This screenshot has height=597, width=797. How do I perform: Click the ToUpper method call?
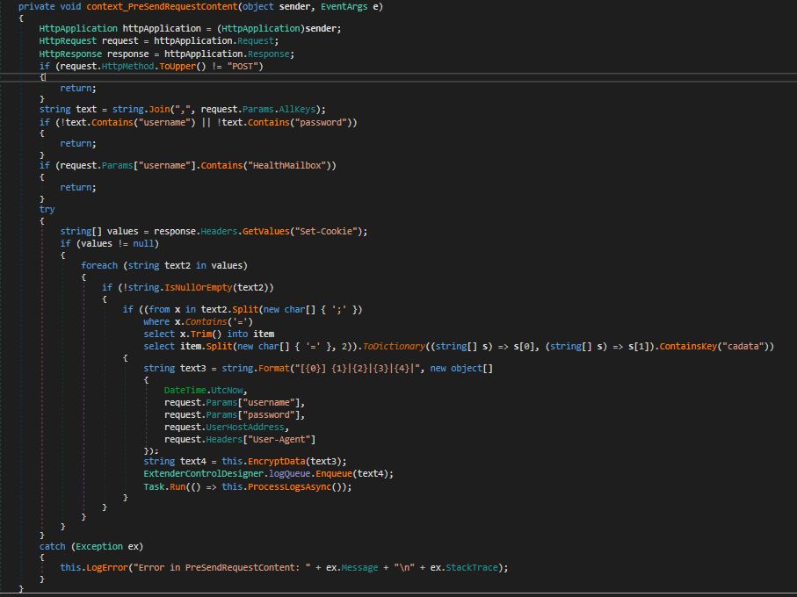click(x=178, y=67)
